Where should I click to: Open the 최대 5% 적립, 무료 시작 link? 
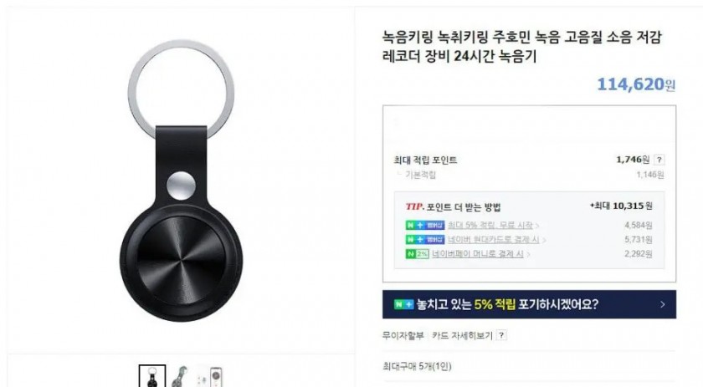pos(490,226)
